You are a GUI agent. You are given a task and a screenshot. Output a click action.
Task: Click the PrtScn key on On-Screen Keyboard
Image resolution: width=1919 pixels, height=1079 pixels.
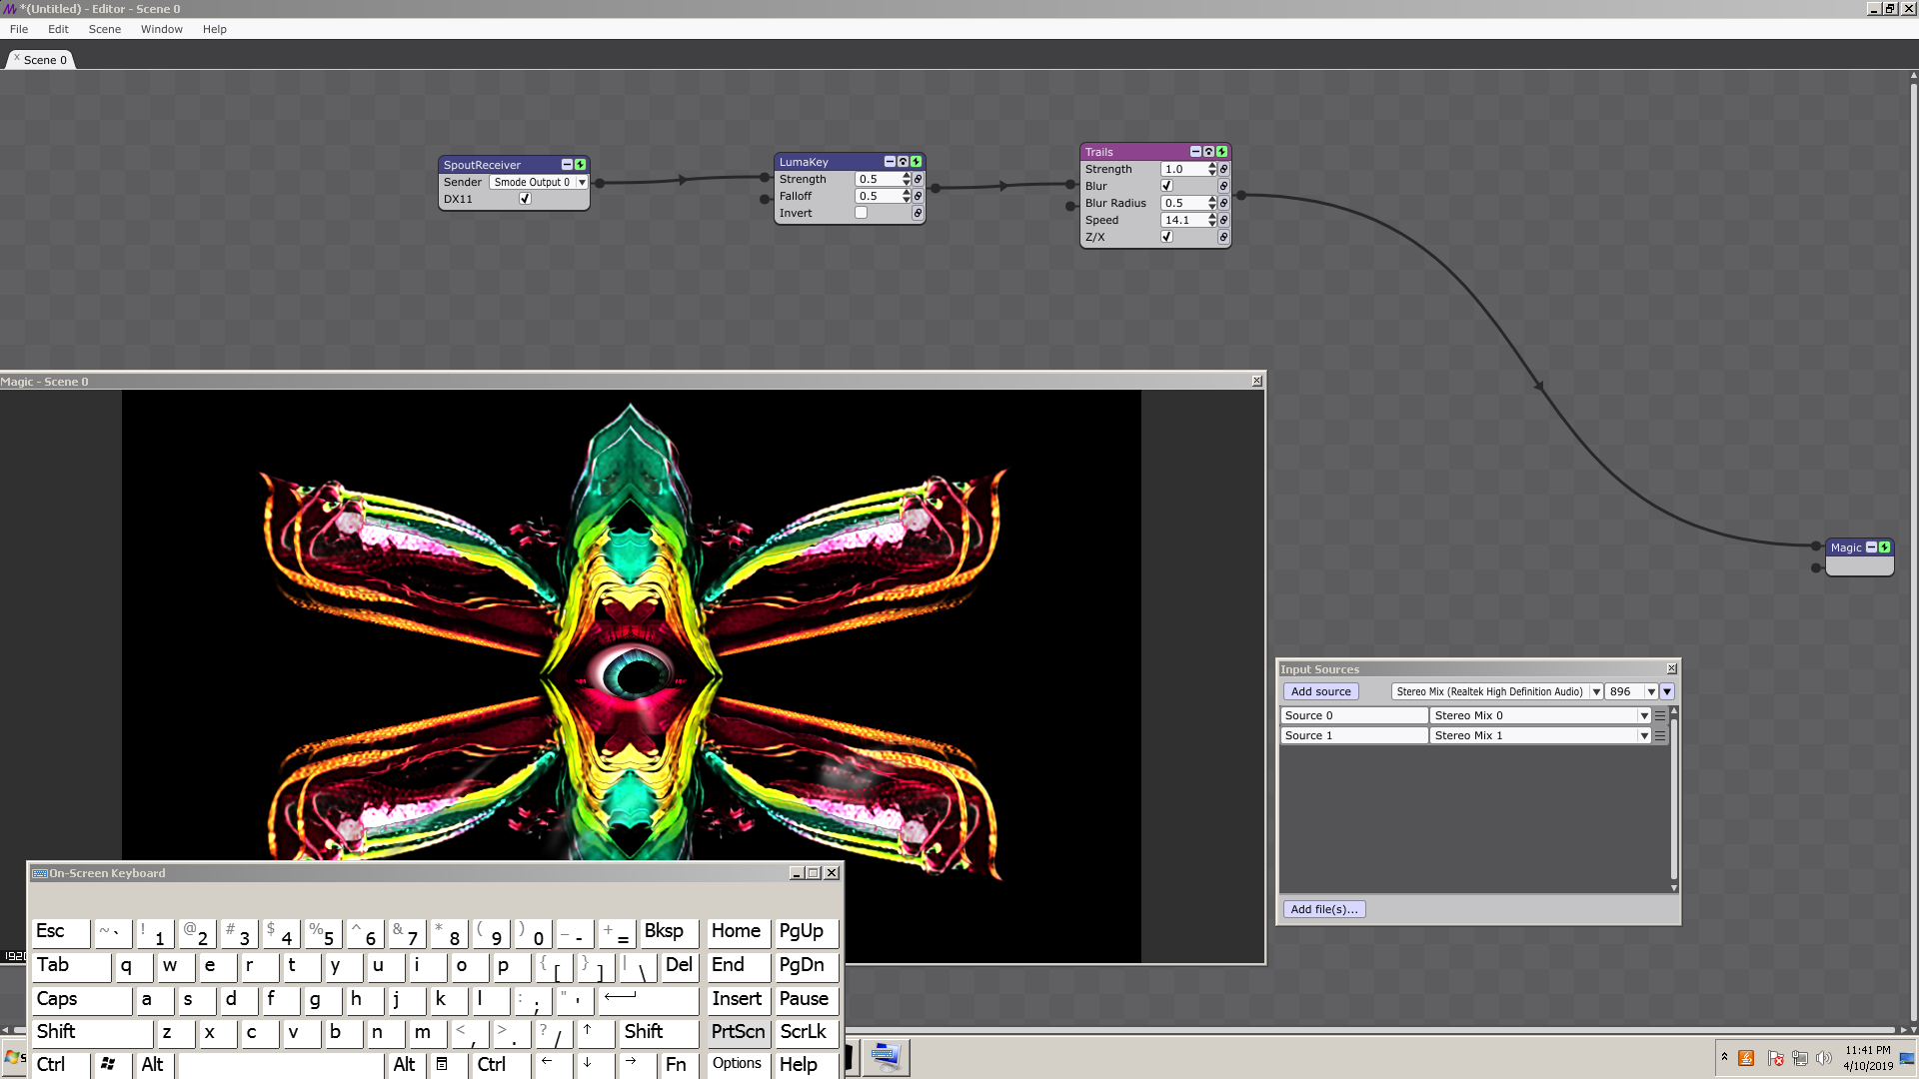738,1032
